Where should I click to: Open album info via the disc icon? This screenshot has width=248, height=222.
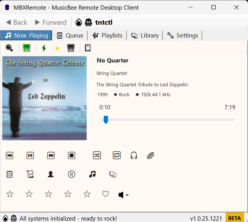pos(71,174)
